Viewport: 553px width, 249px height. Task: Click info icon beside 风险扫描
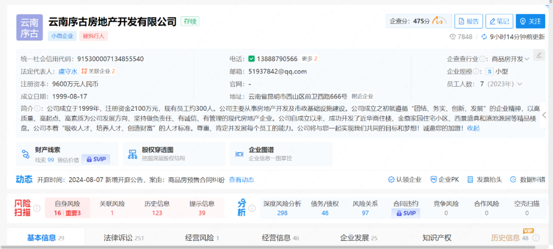37,209
